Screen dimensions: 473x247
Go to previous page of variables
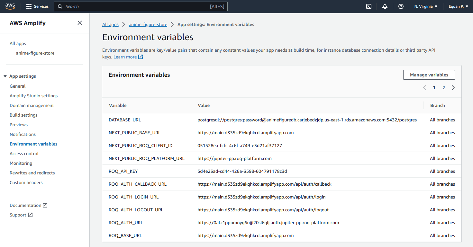(x=424, y=88)
